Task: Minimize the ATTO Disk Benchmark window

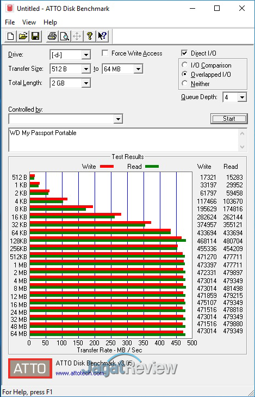Action: click(192, 8)
